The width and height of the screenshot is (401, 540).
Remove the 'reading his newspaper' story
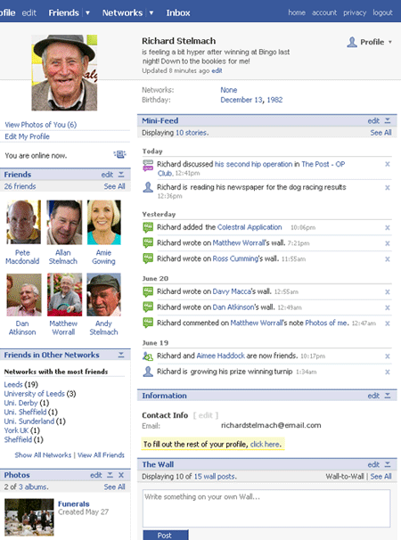click(388, 188)
